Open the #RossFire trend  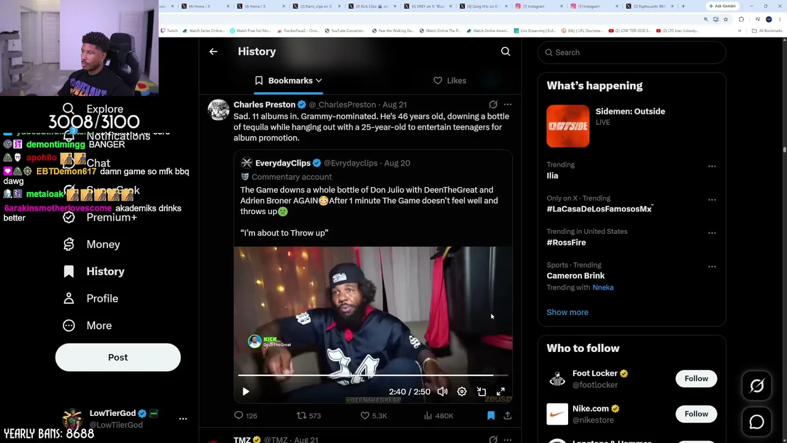[x=566, y=242]
